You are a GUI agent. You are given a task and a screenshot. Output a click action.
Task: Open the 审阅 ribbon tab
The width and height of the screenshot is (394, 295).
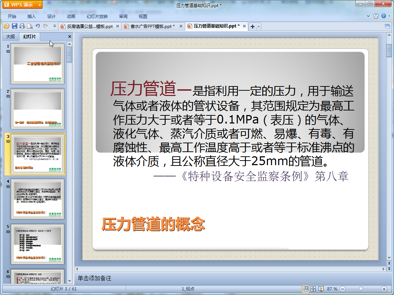(x=123, y=16)
